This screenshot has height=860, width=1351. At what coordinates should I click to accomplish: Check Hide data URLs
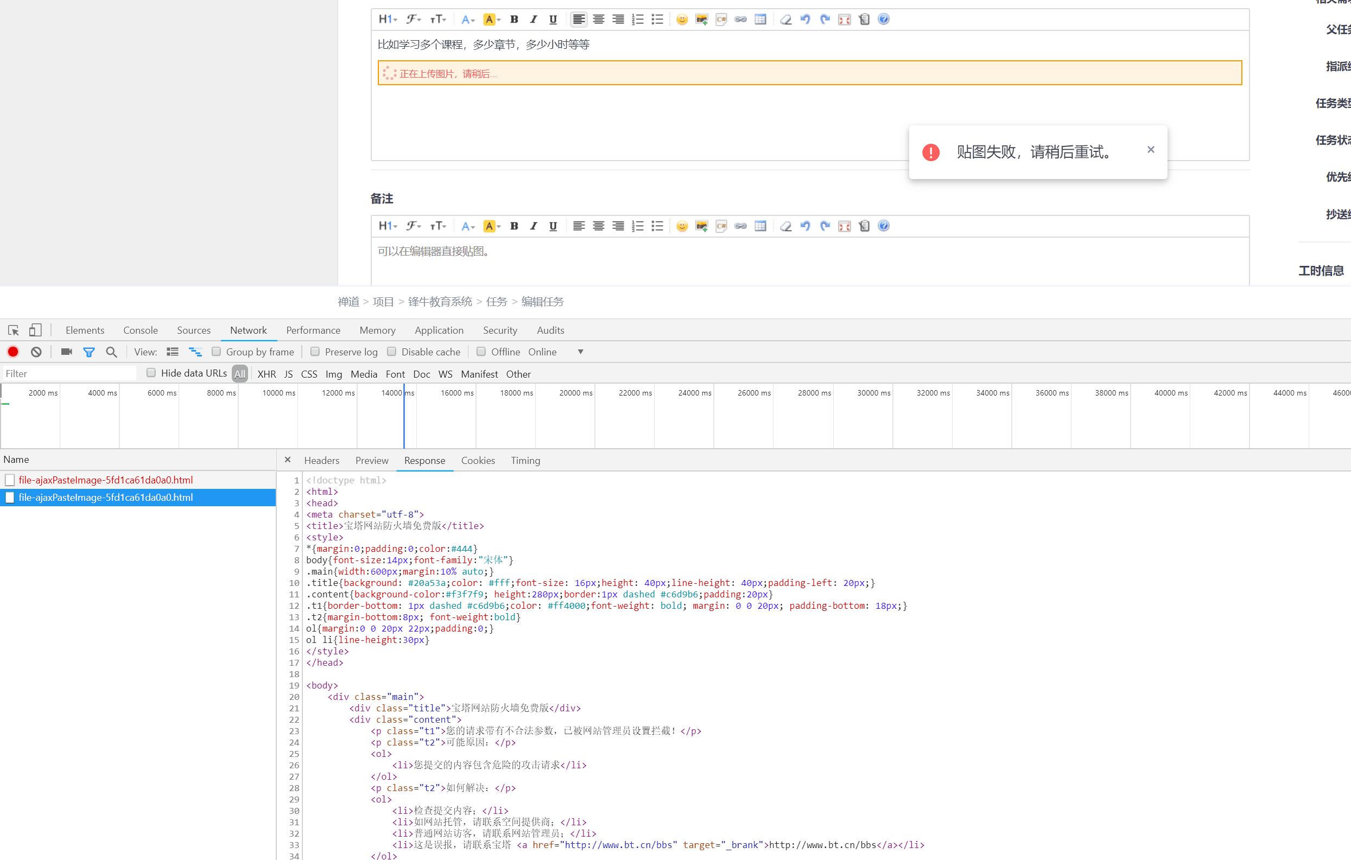(151, 373)
